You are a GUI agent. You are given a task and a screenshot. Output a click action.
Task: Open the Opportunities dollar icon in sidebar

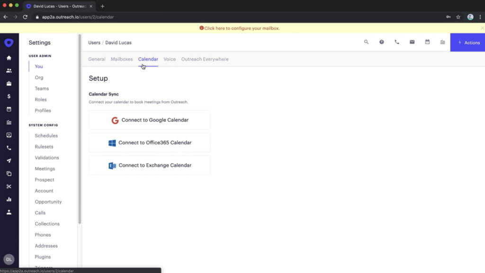pos(9,96)
